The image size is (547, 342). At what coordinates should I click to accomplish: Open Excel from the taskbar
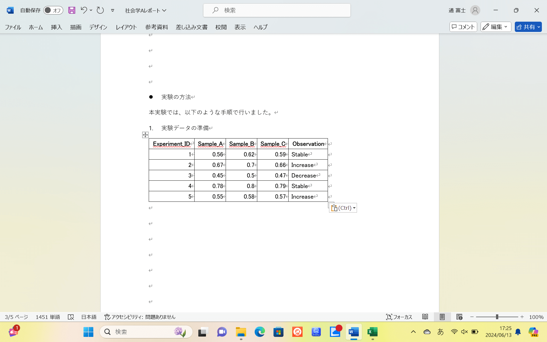pos(372,332)
